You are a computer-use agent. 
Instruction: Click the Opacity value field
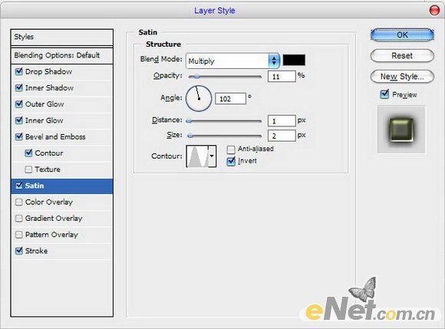coord(282,76)
